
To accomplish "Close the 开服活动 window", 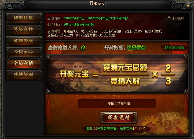I will click(188, 6).
